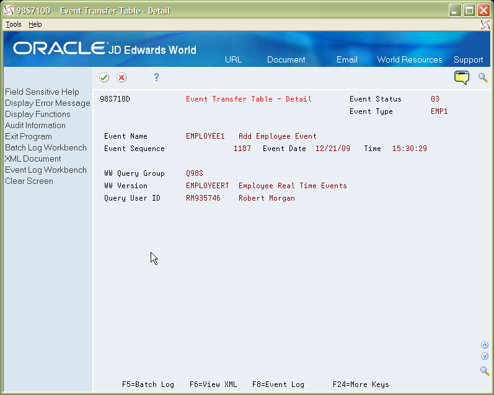Click WW Query Group value Q98S
Screen dimensions: 494x395
pos(195,173)
